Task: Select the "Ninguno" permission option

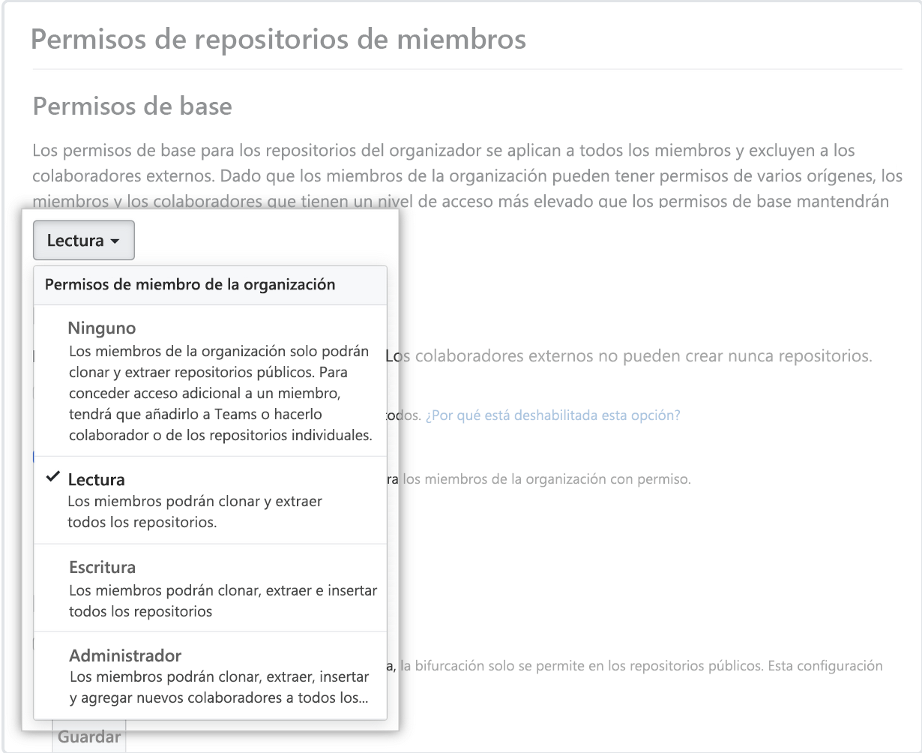Action: [x=102, y=328]
